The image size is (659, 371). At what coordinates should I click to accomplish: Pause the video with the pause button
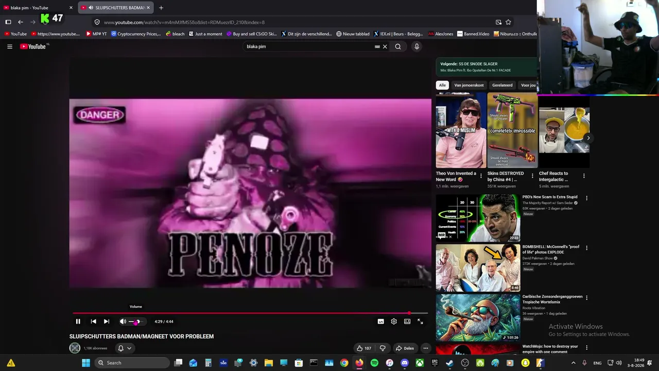pyautogui.click(x=78, y=322)
